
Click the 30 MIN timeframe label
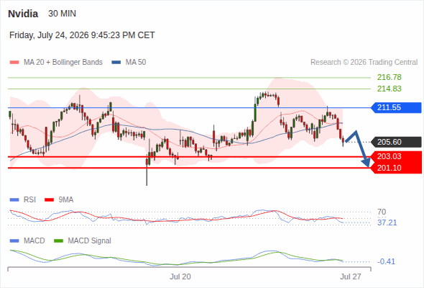pos(63,14)
